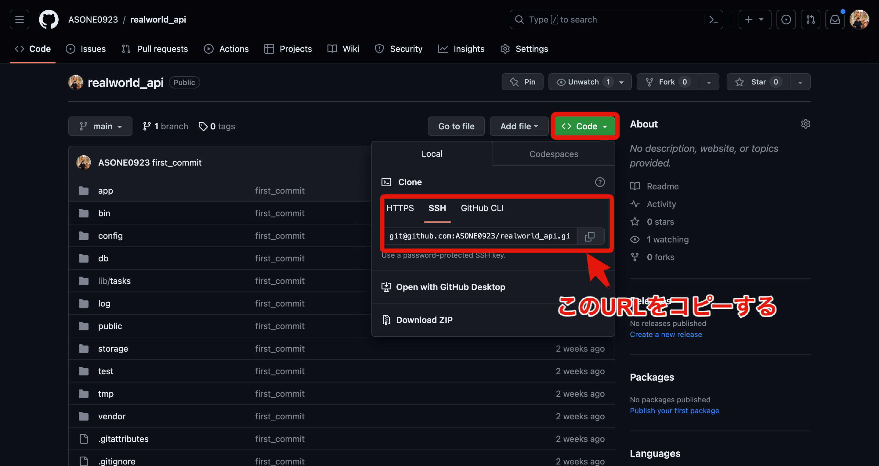The width and height of the screenshot is (879, 466).
Task: Select the HTTPS clone tab
Action: tap(400, 208)
